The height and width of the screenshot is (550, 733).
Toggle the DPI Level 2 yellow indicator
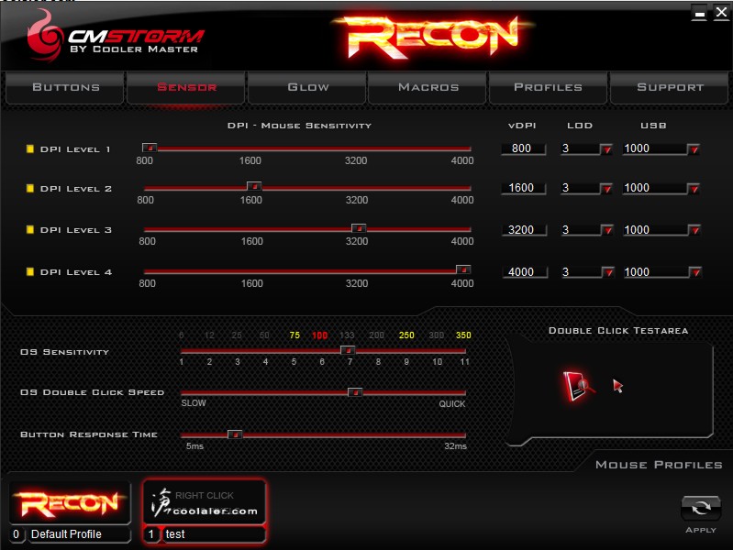[x=30, y=188]
